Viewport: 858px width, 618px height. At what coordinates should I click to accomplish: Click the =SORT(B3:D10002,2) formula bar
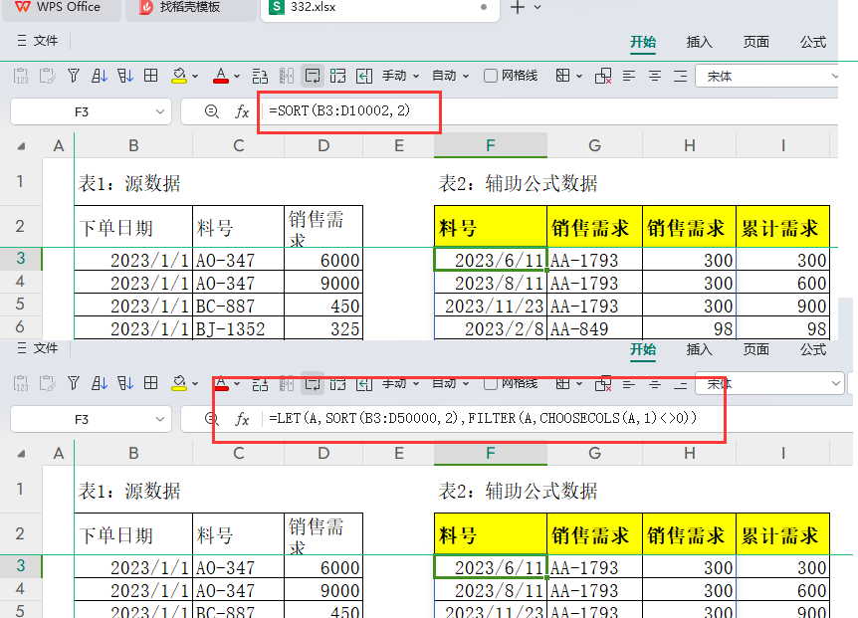point(339,111)
